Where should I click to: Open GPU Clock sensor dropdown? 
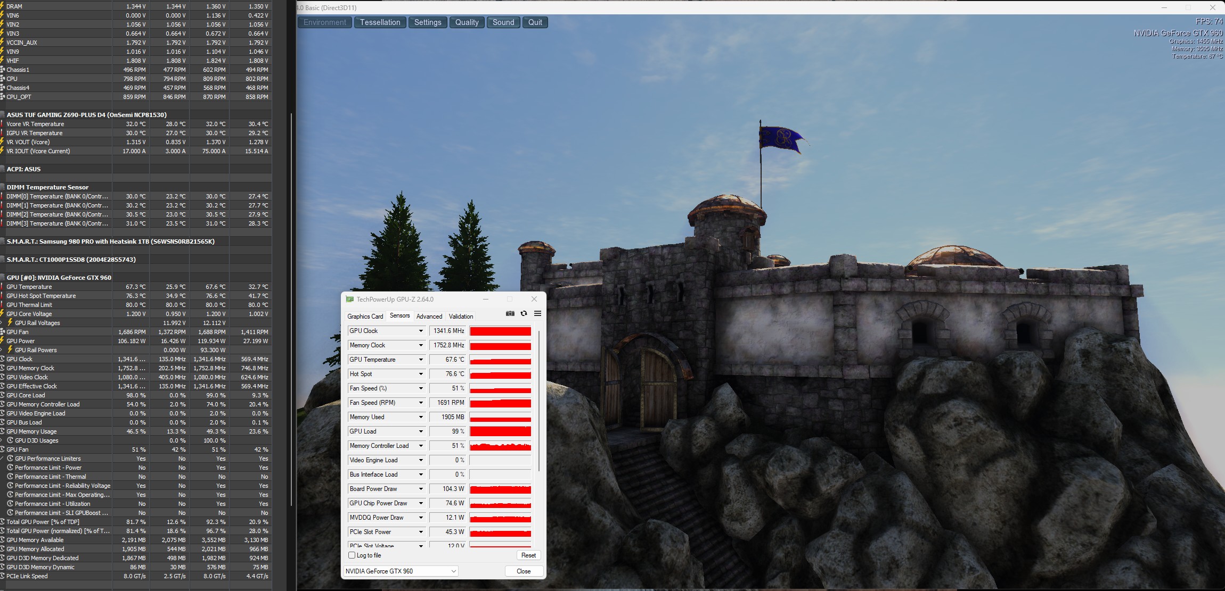tap(421, 331)
